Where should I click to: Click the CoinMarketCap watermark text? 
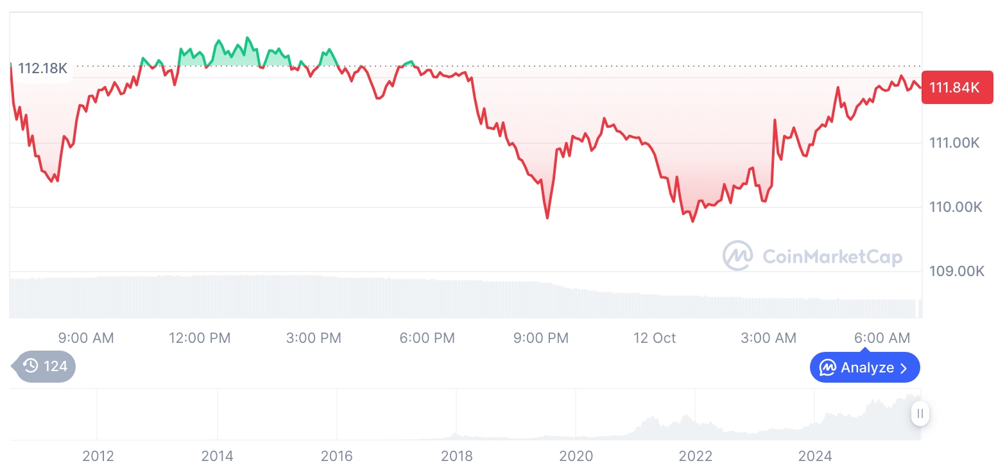[832, 257]
